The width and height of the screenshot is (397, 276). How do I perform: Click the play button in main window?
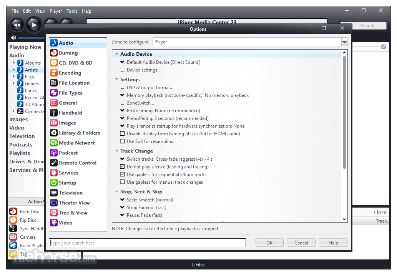click(34, 25)
